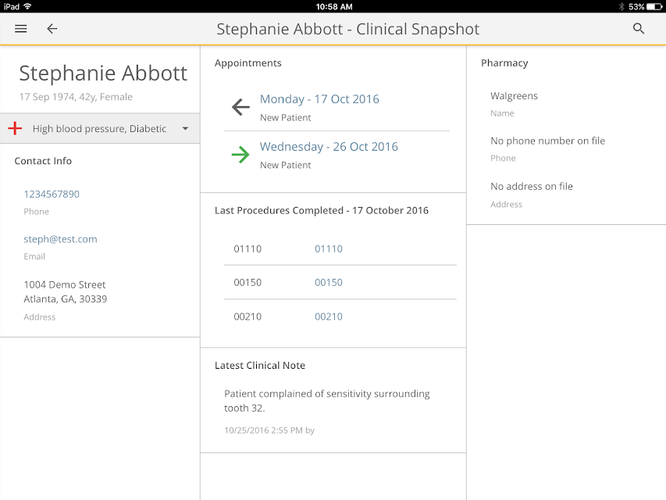Open procedure code 00150 link
Viewport: 666px width, 500px height.
point(329,282)
